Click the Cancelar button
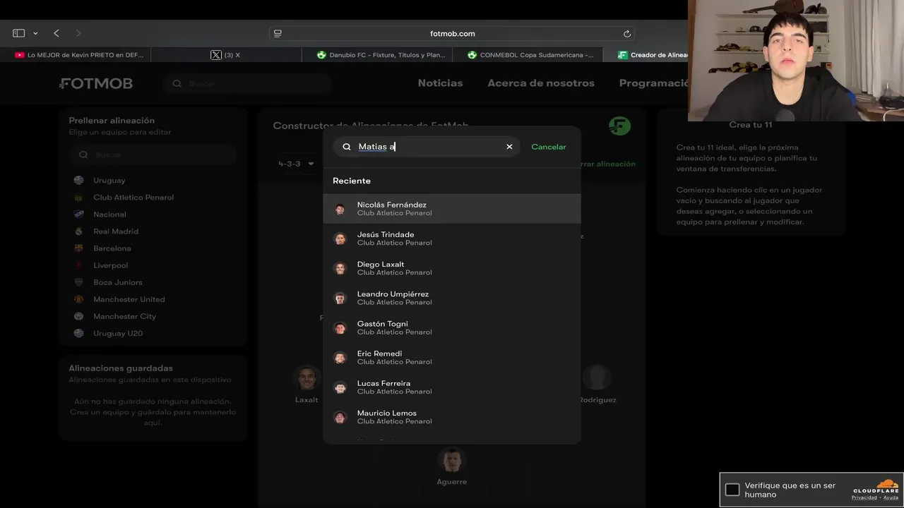The width and height of the screenshot is (904, 508). point(549,147)
